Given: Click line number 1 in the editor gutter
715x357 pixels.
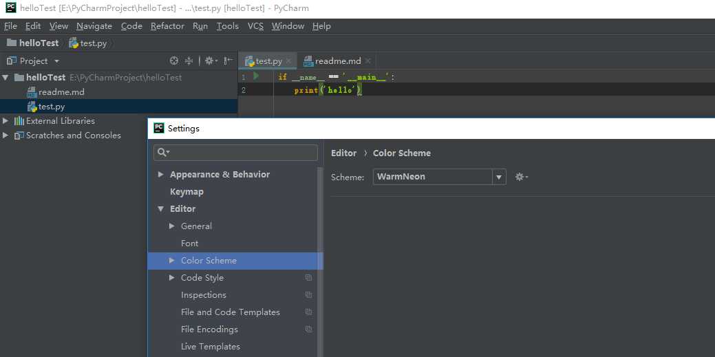Looking at the screenshot, I should tap(244, 77).
